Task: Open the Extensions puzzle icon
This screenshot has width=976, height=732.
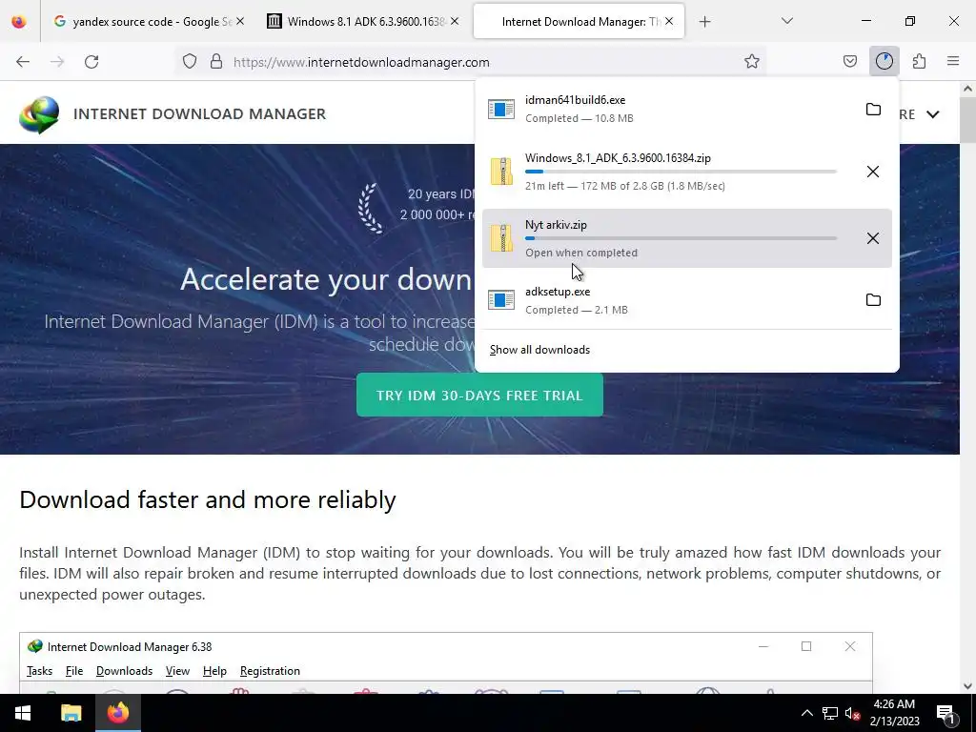Action: pos(919,61)
